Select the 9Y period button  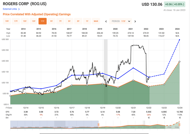click(x=51, y=21)
